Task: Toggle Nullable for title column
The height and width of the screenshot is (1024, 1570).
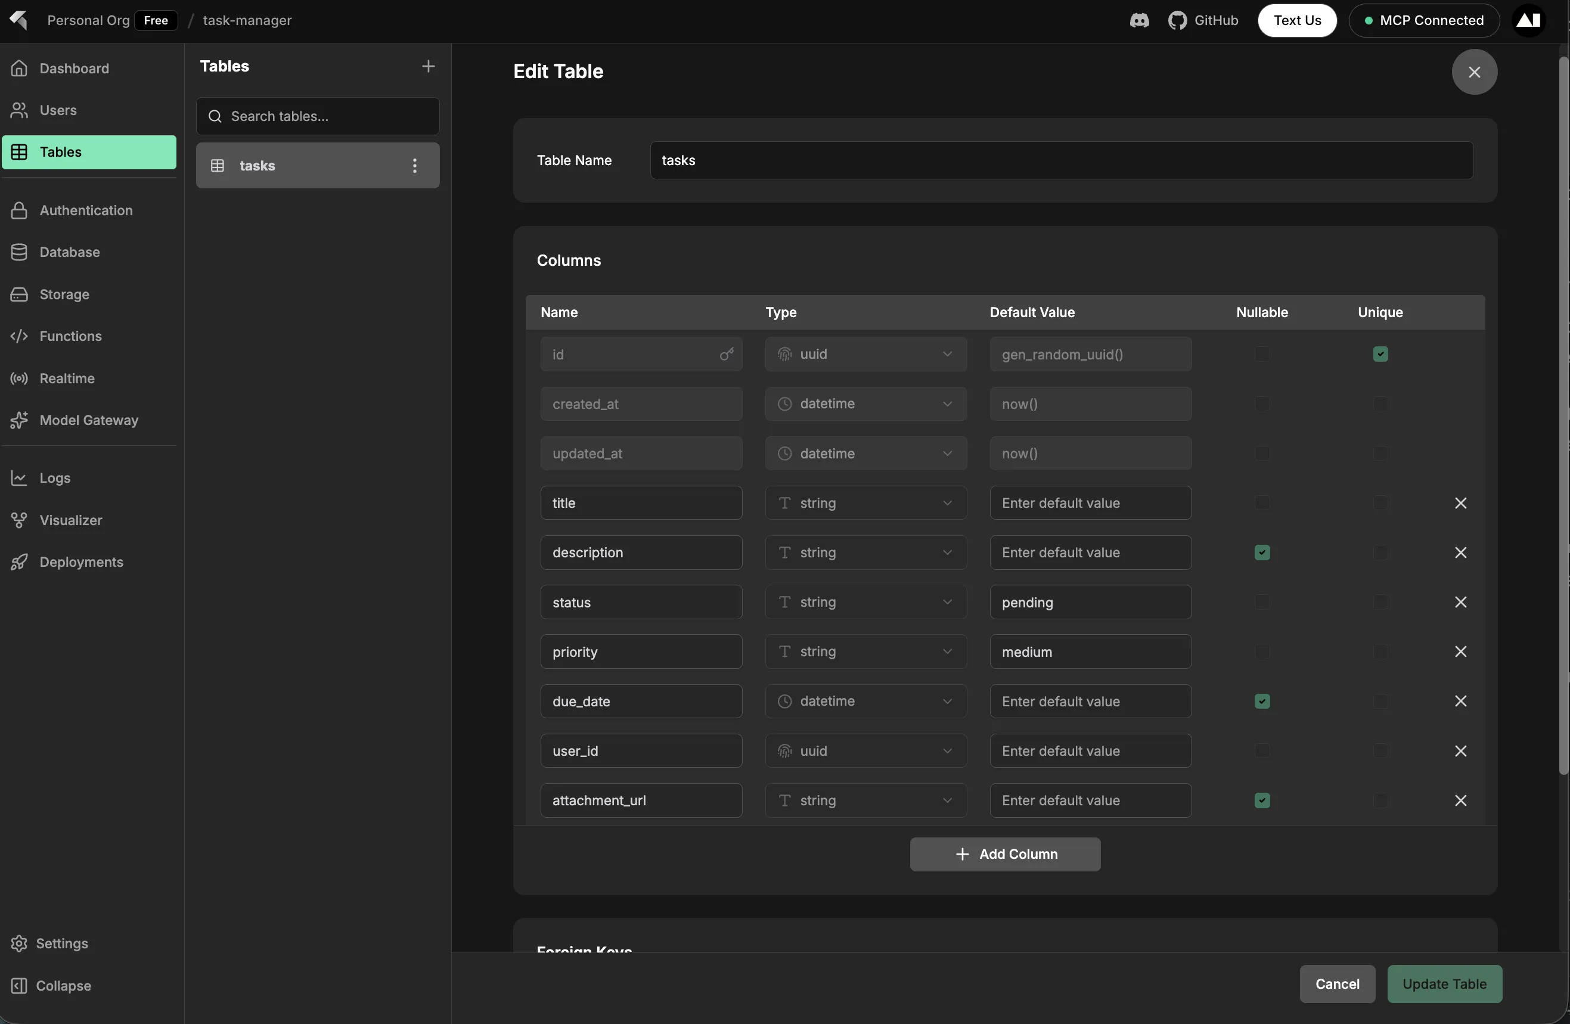Action: tap(1262, 503)
